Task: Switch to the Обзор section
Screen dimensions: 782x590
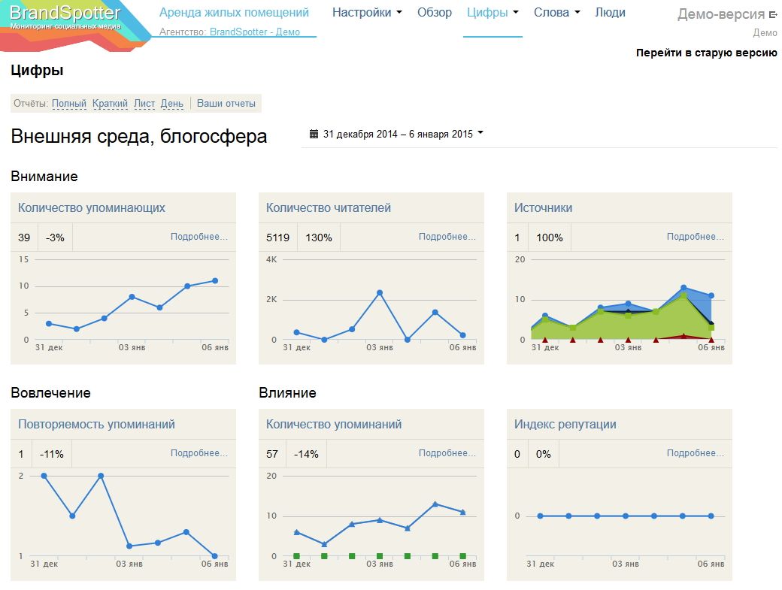Action: pos(435,12)
